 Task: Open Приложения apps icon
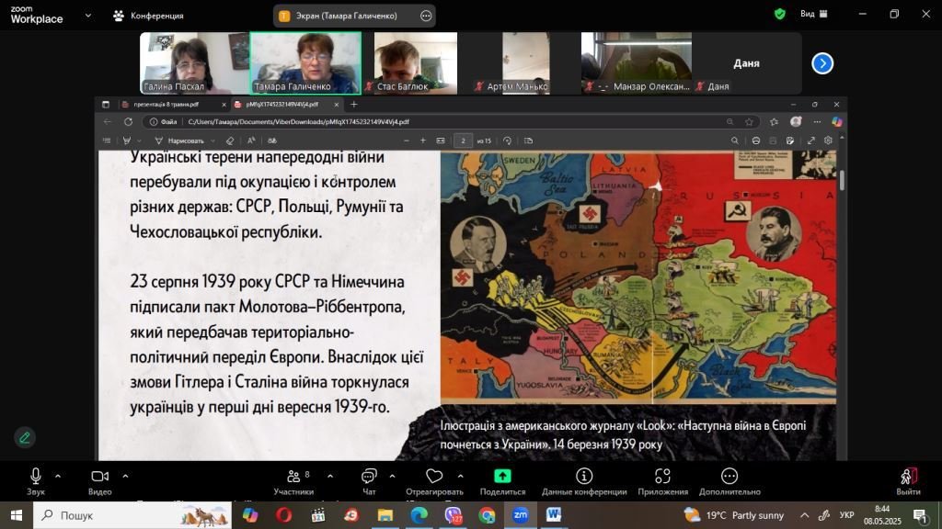(x=662, y=481)
